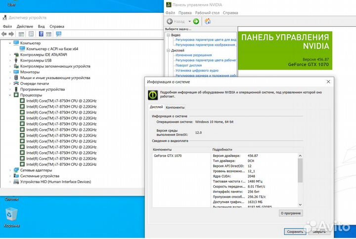The width and height of the screenshot is (356, 239).
Task: Expand the Мониторы device category
Action: [10, 72]
